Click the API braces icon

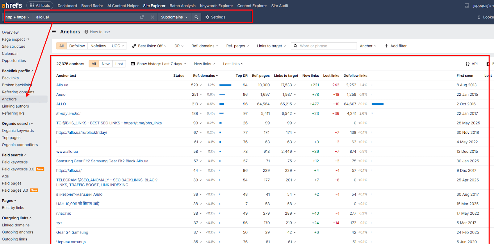467,64
